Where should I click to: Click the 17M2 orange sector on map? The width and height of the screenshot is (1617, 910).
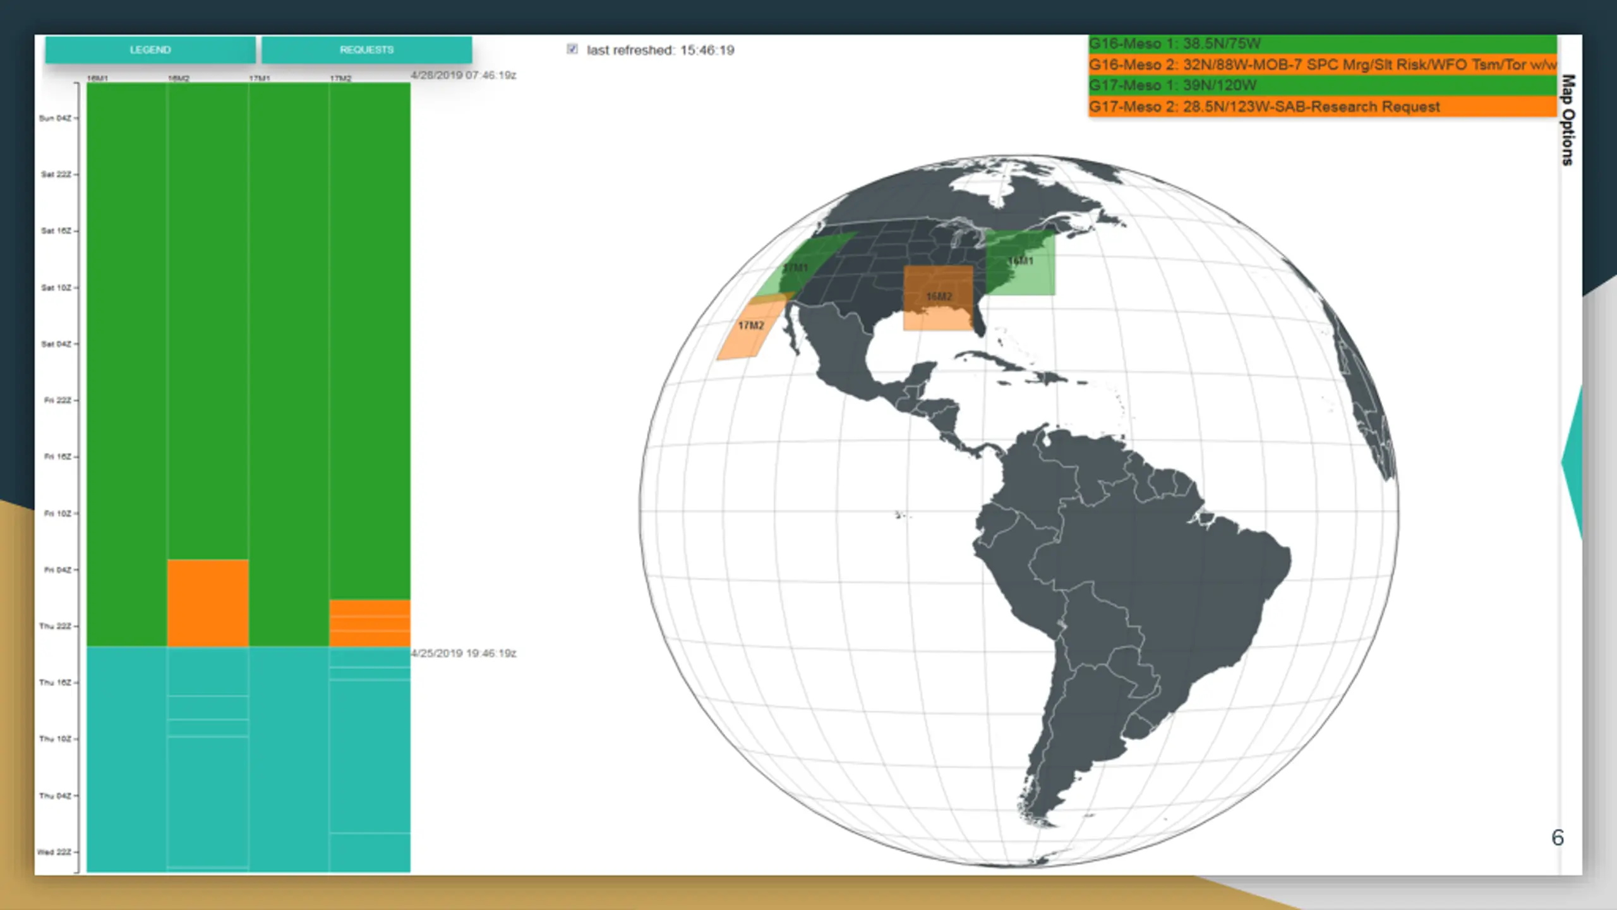tap(750, 327)
